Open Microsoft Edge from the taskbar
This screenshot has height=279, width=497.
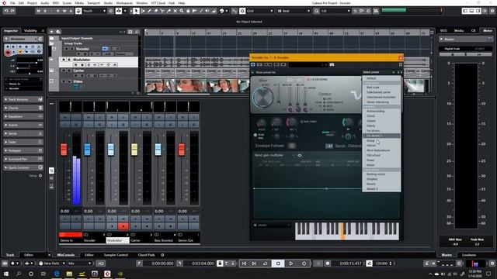tap(57, 274)
